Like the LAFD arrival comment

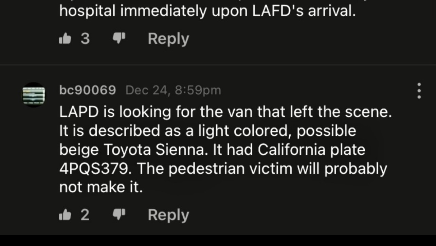point(65,39)
